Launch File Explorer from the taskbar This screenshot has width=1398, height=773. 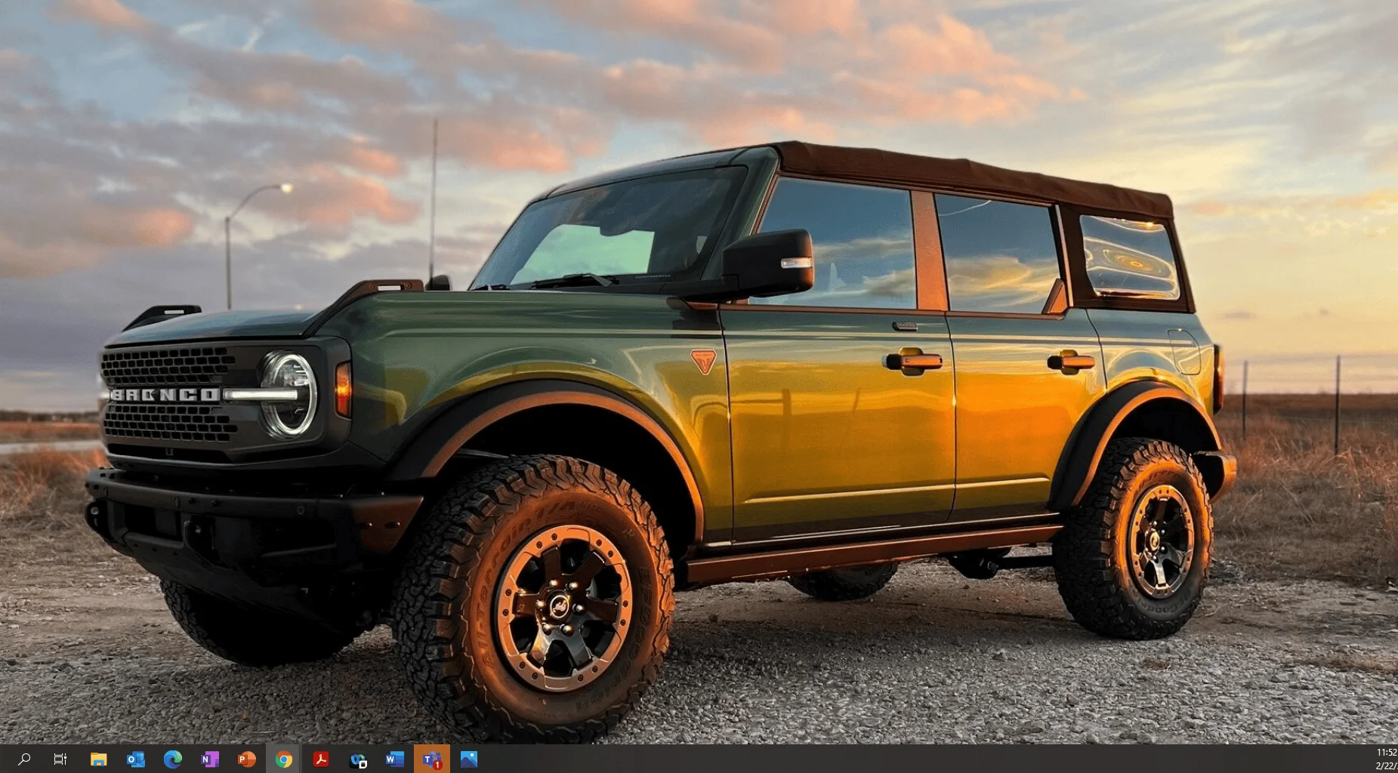[x=98, y=759]
